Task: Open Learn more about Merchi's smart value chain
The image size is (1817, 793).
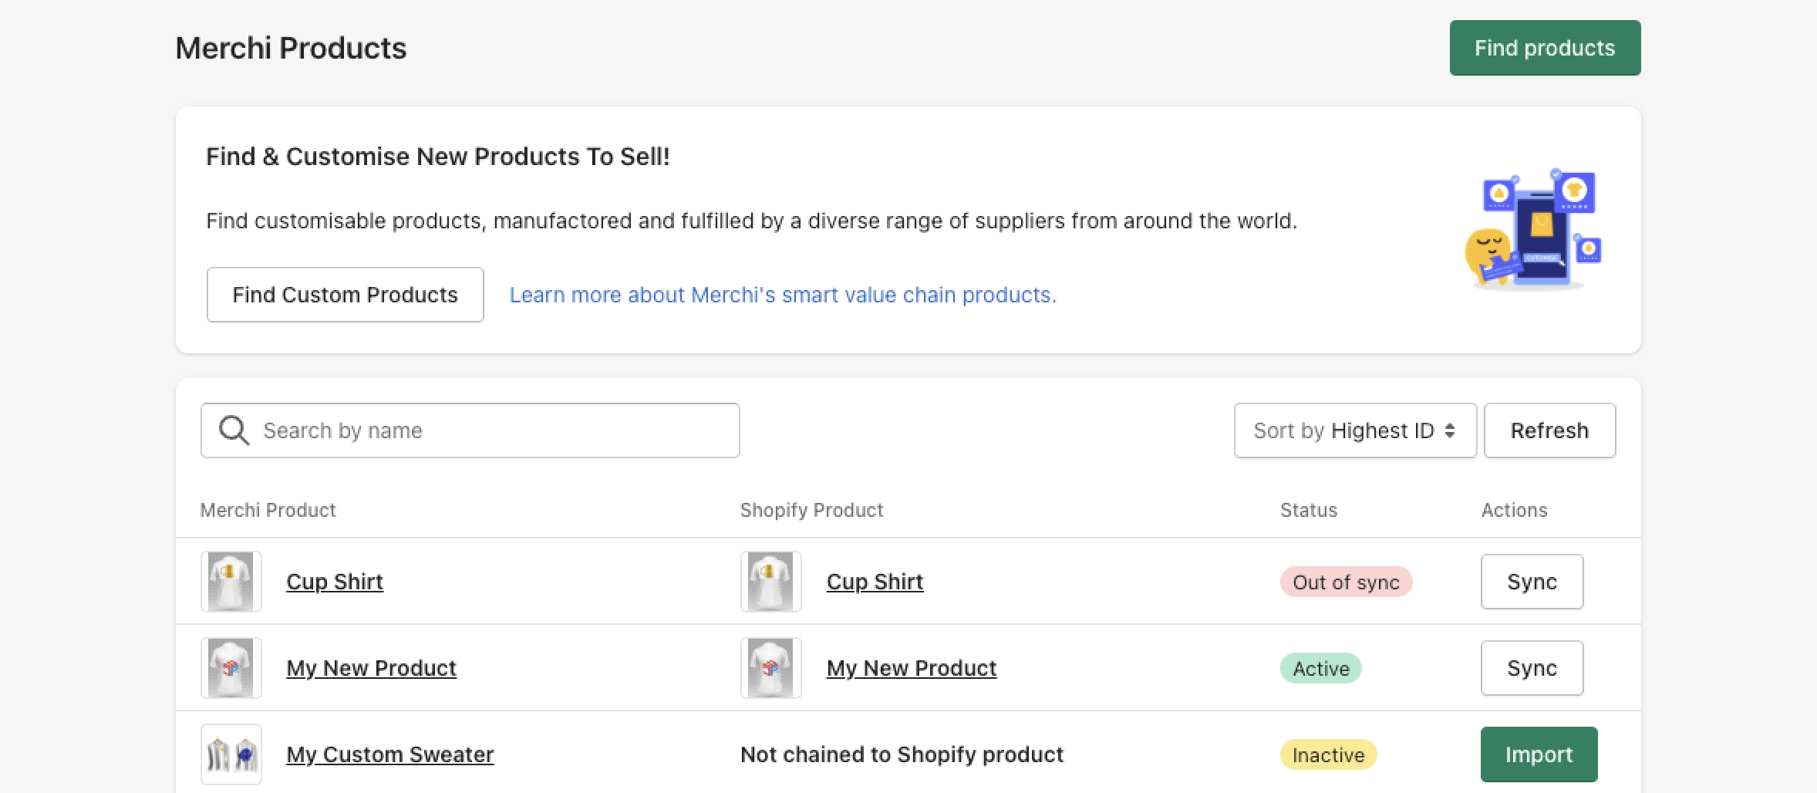Action: click(x=783, y=294)
